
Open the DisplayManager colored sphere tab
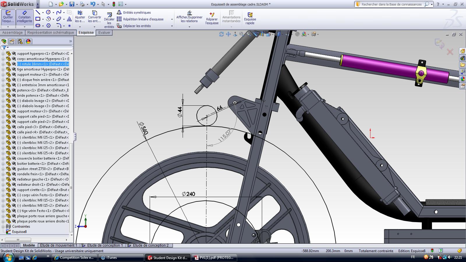pos(28,41)
